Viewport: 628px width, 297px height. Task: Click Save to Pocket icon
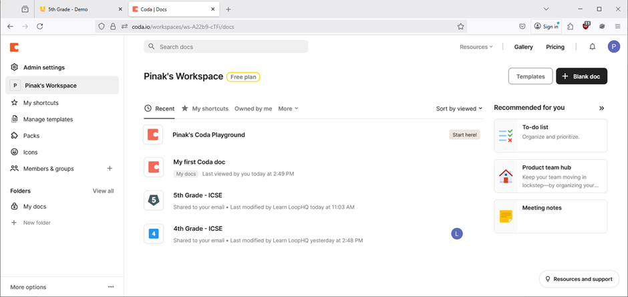(522, 27)
